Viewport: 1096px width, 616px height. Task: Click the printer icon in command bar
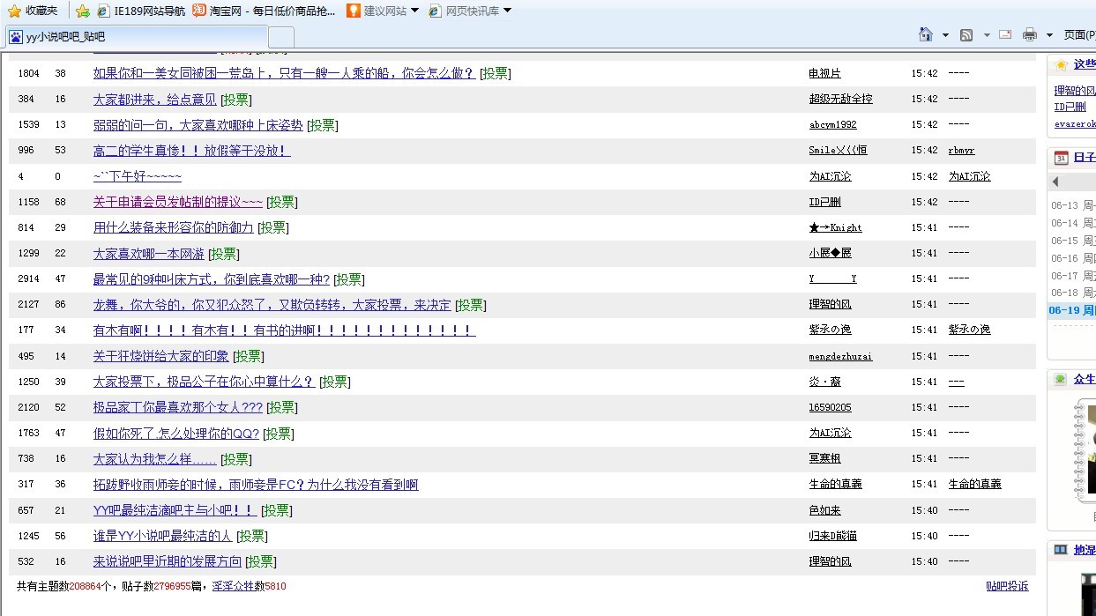coord(1029,34)
